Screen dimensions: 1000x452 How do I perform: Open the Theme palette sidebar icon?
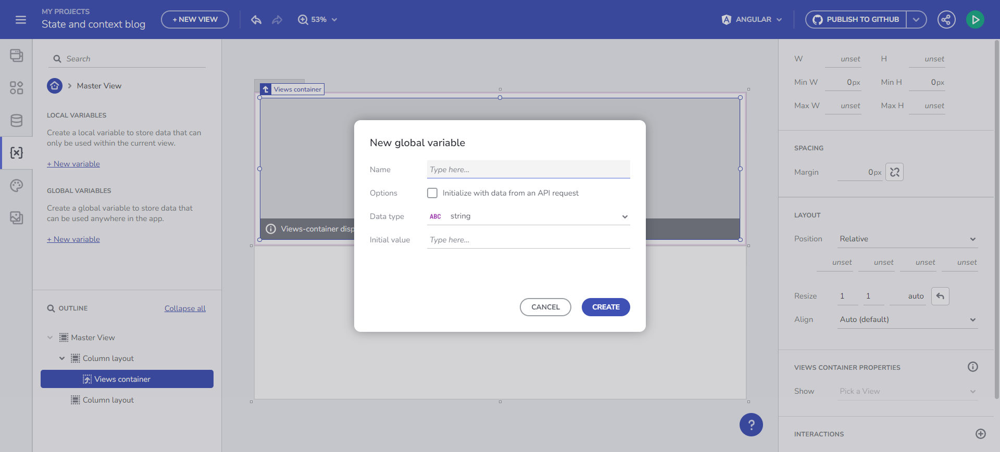(x=17, y=186)
